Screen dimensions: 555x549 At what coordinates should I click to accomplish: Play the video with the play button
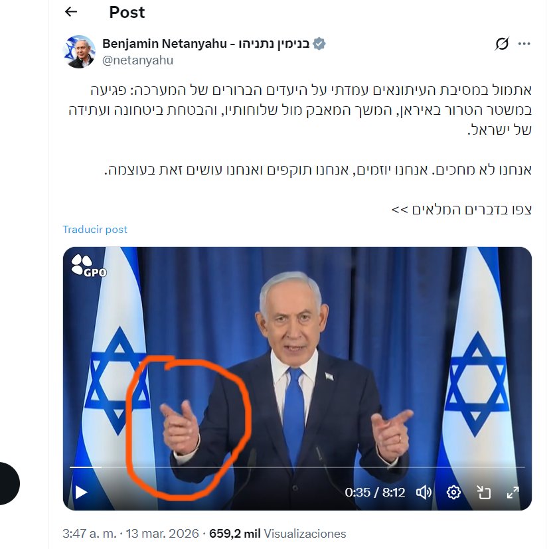point(81,492)
